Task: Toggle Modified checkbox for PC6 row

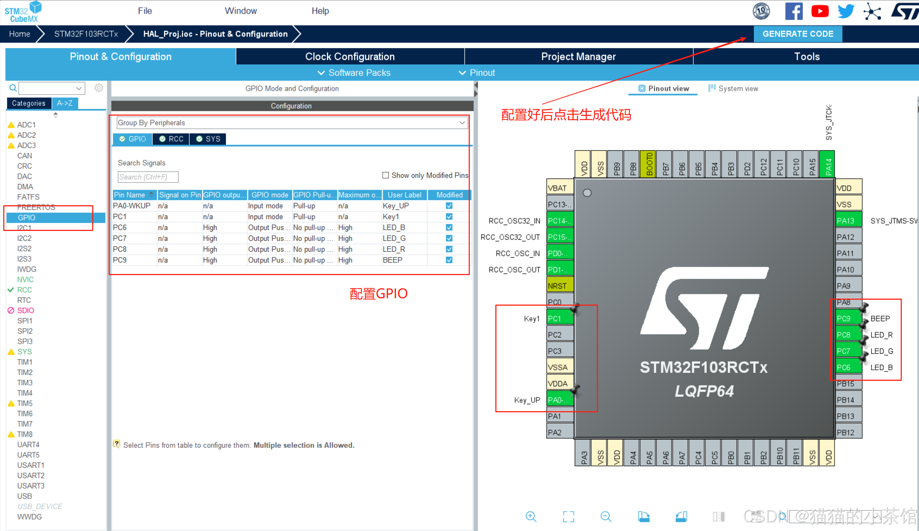Action: 449,227
